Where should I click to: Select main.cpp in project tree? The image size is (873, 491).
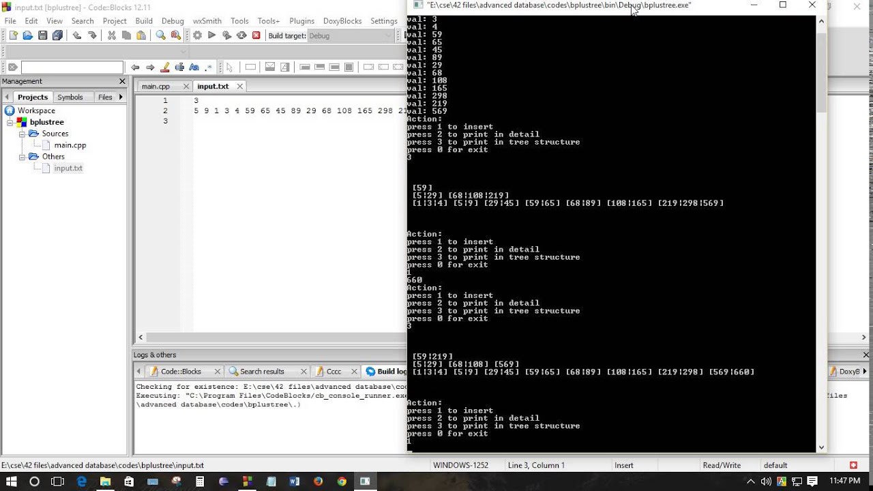(x=70, y=145)
